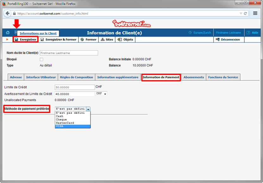Click the Switzernet.com logo

(x=131, y=23)
